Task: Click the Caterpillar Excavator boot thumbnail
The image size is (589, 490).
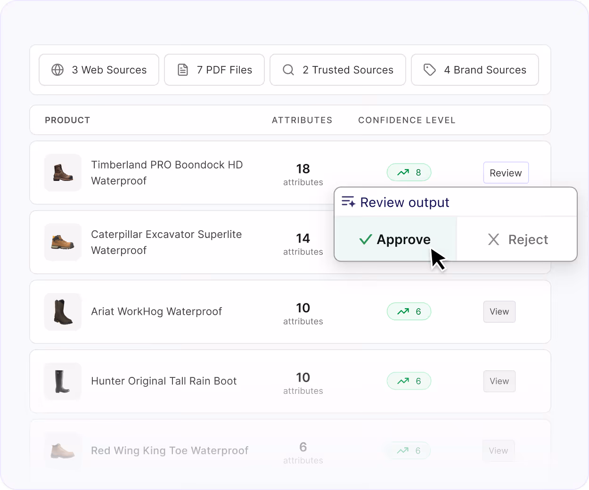Action: click(63, 242)
